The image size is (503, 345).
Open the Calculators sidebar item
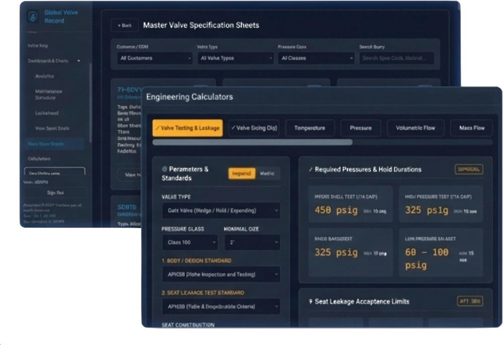39,159
